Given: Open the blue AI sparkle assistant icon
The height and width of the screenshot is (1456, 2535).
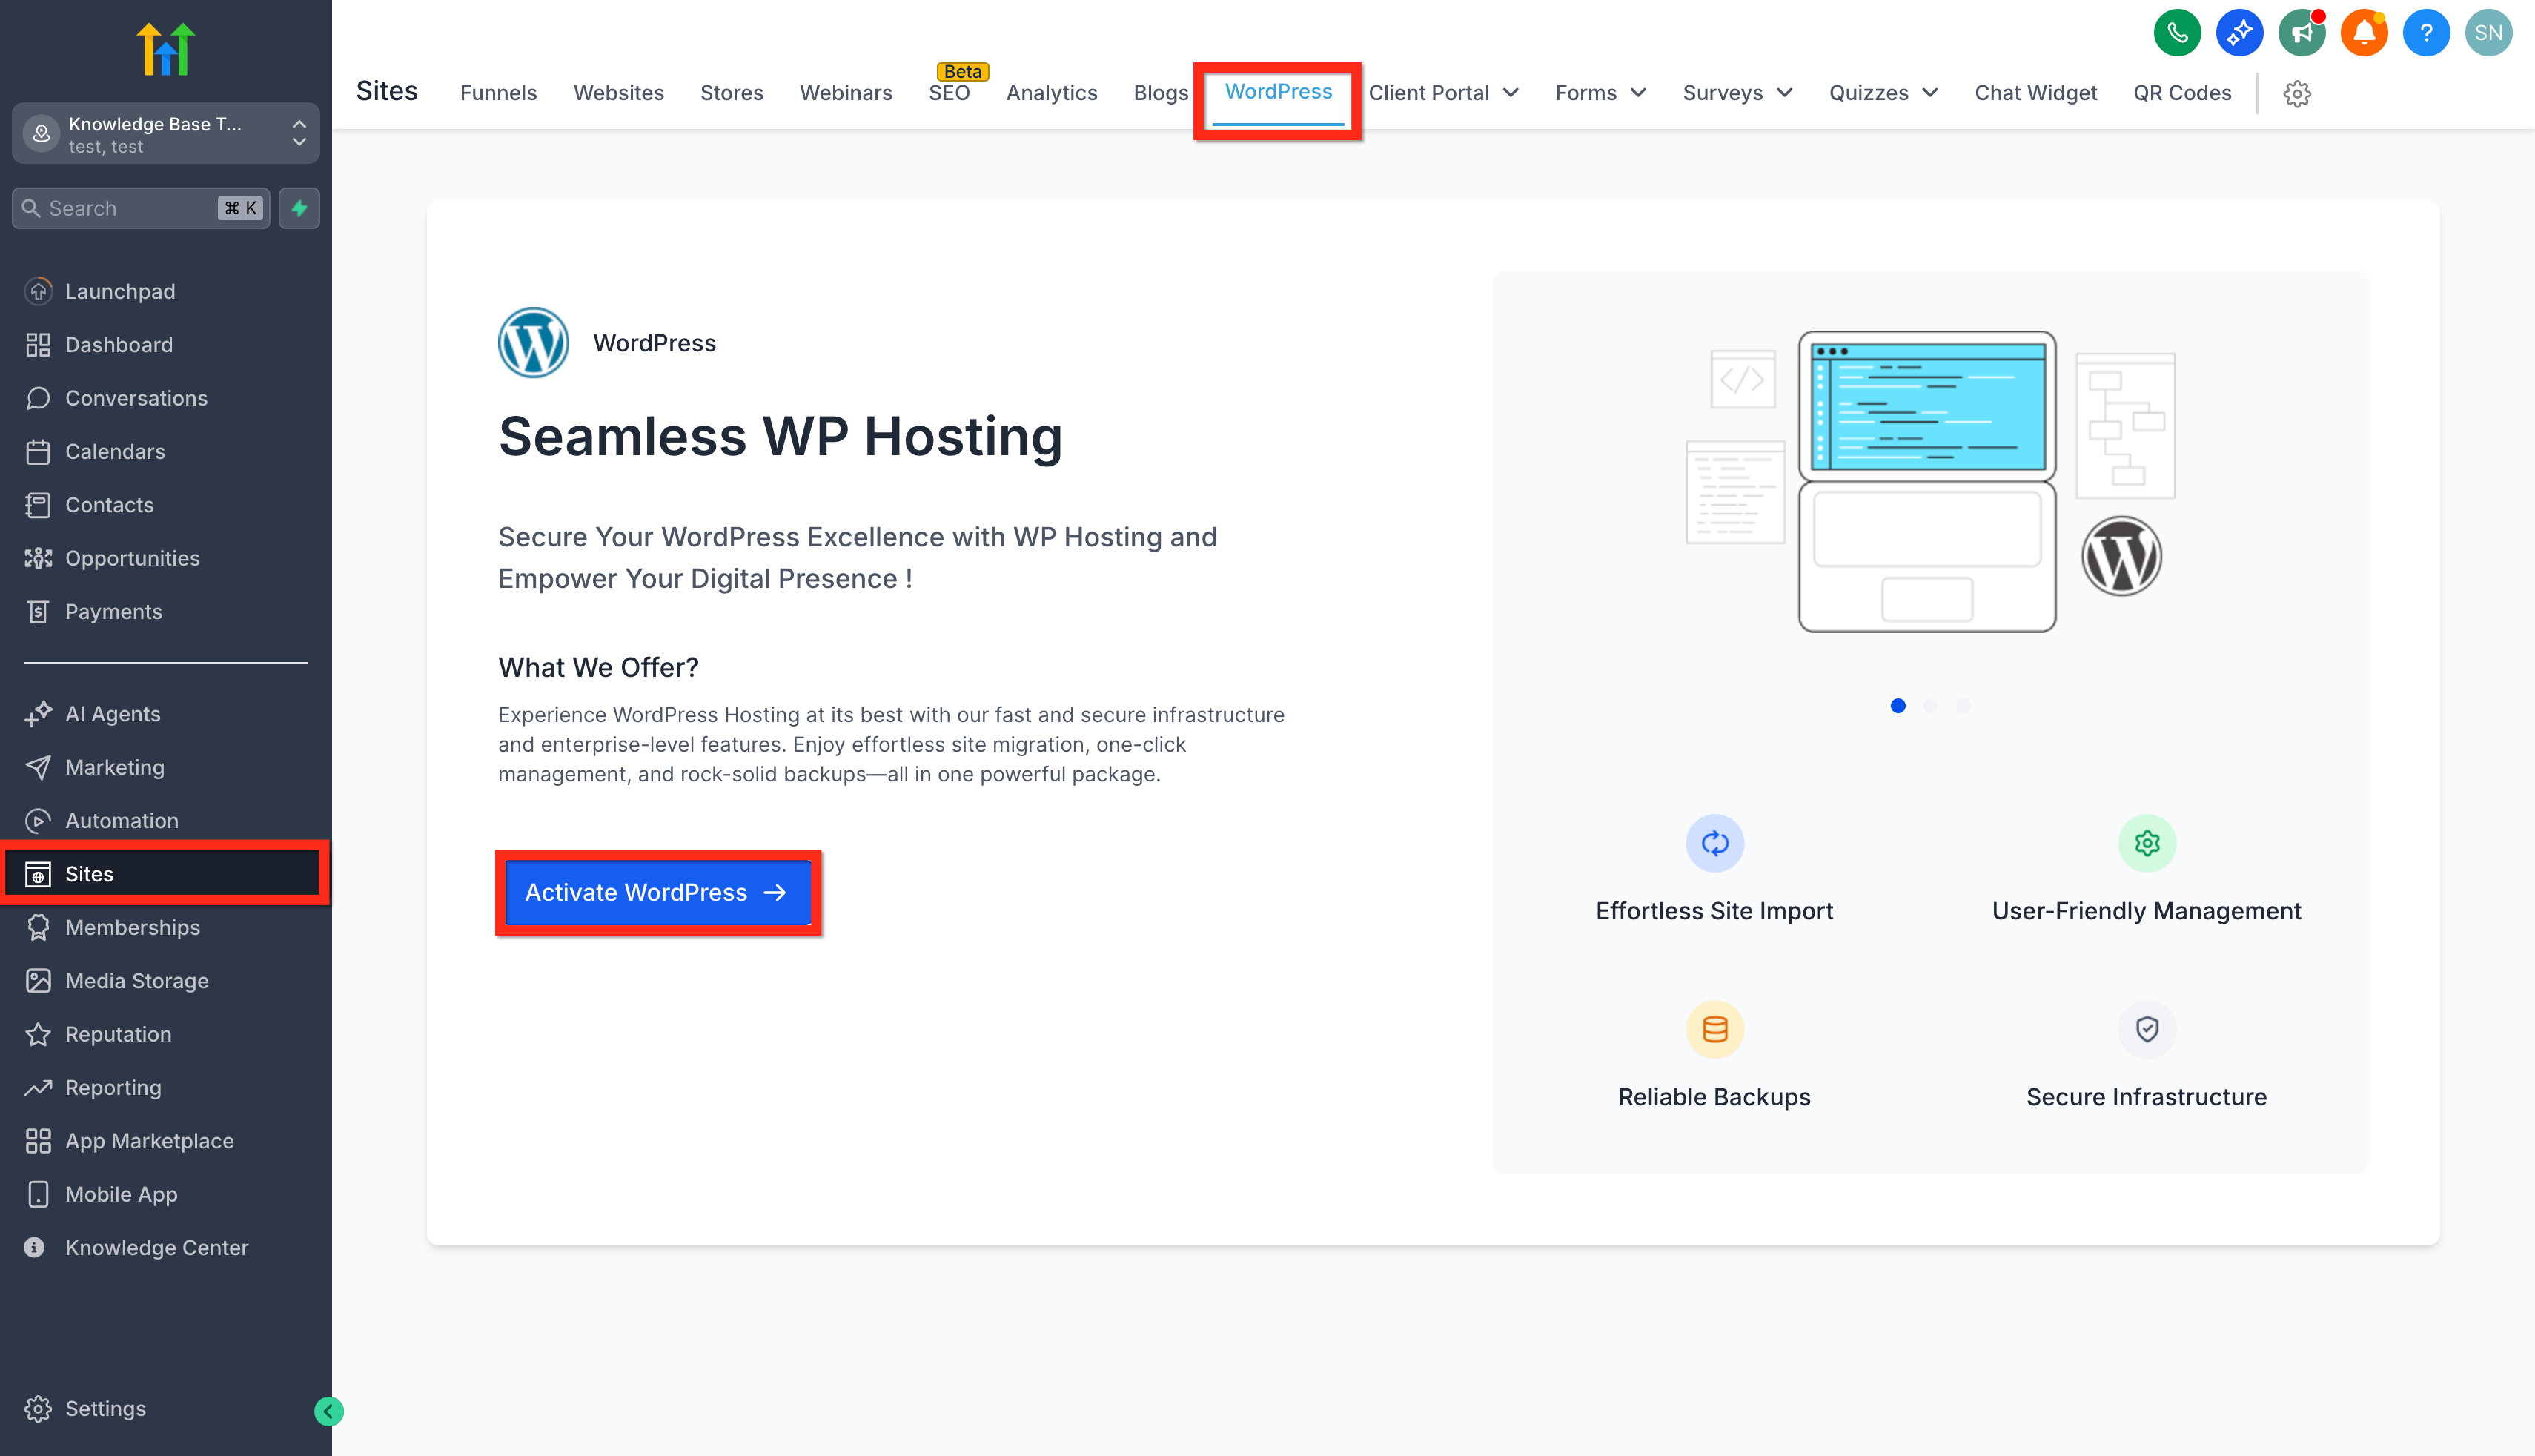Looking at the screenshot, I should click(2239, 33).
